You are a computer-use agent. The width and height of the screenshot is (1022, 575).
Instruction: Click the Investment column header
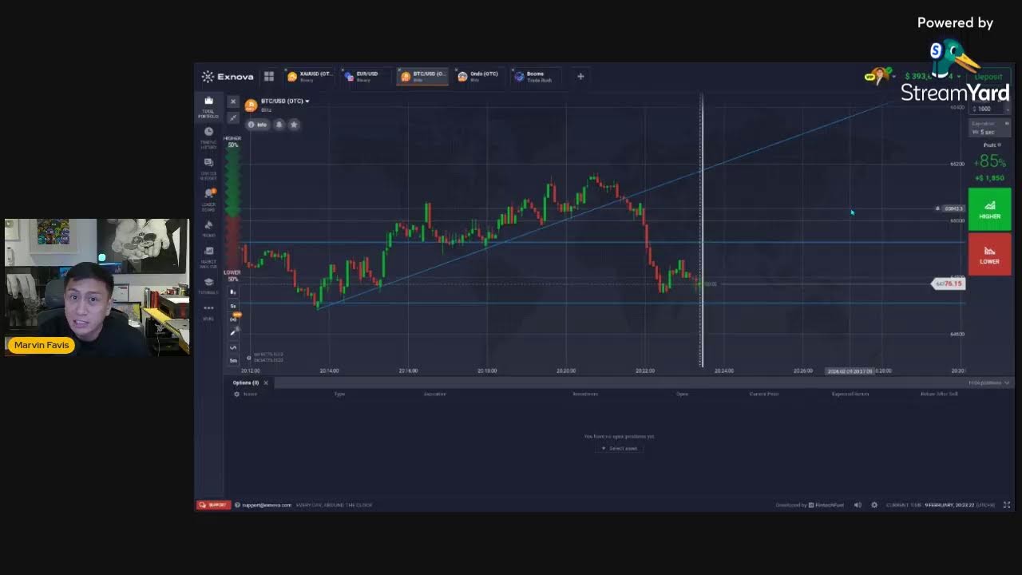click(x=585, y=394)
